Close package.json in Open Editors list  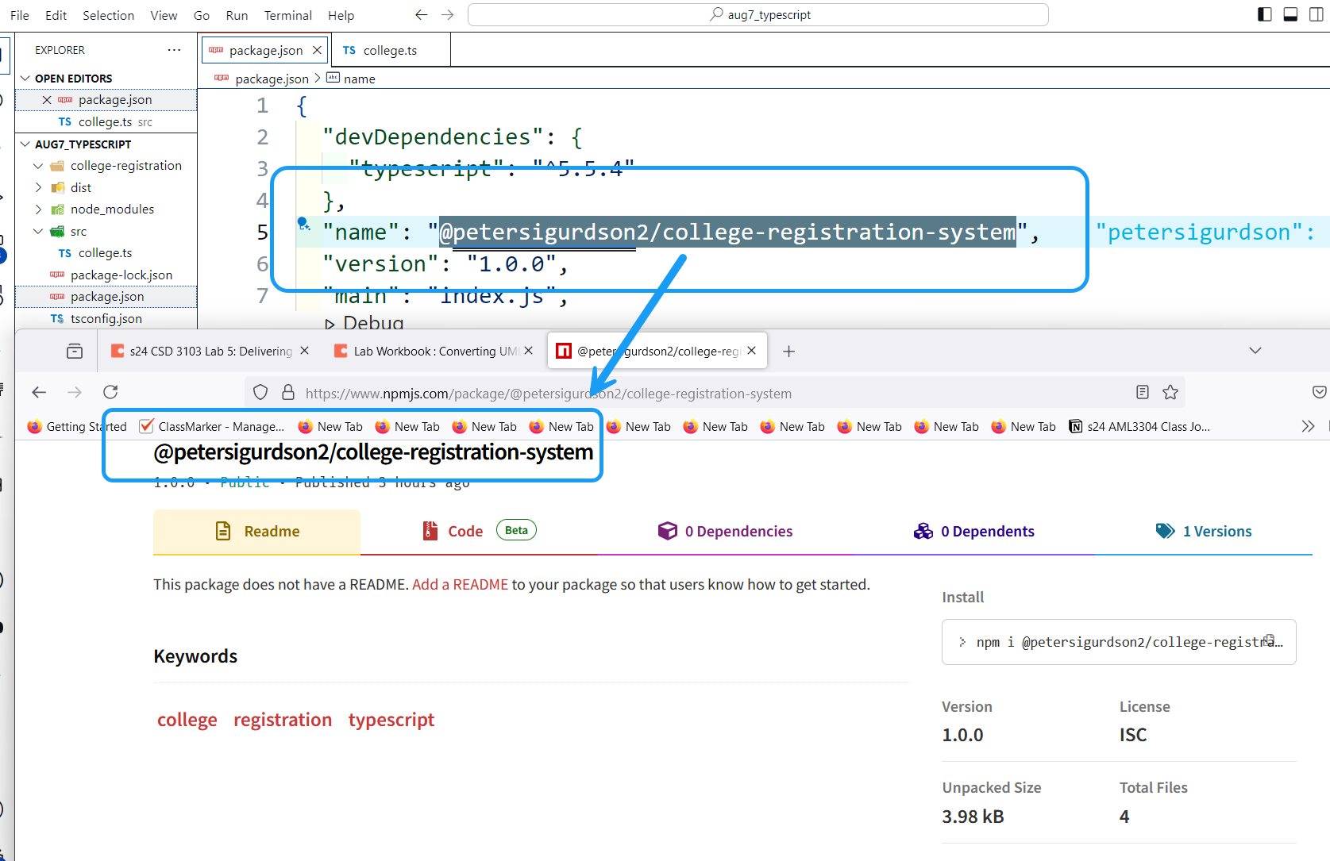[x=47, y=100]
